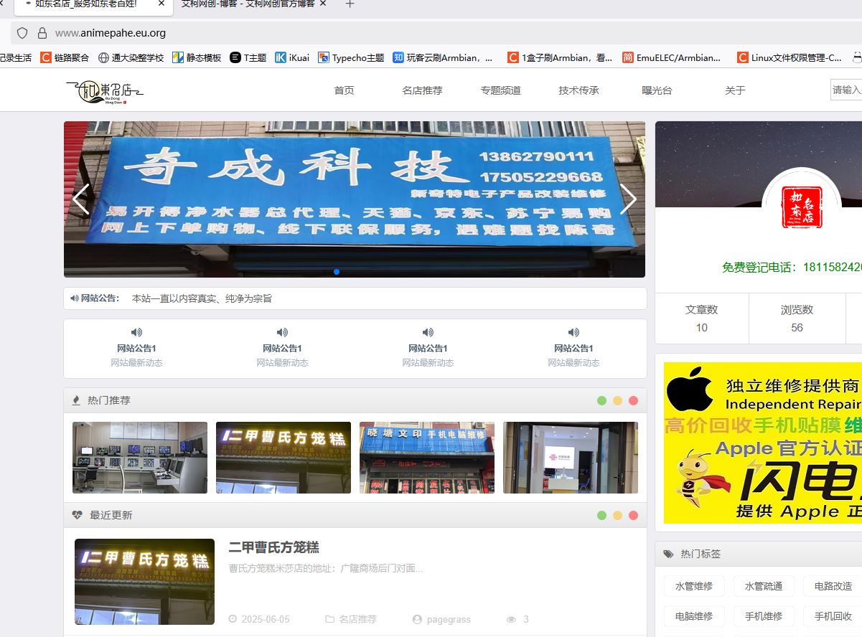Click the first 网站公告1 speaker icon
This screenshot has width=862, height=637.
(136, 332)
